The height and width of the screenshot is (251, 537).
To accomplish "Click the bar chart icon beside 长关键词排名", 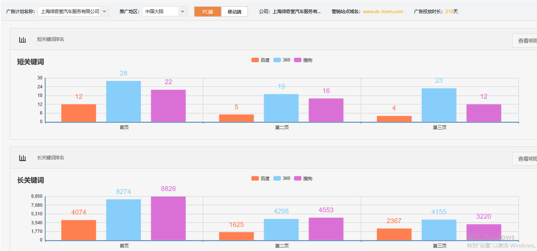I will click(22, 157).
